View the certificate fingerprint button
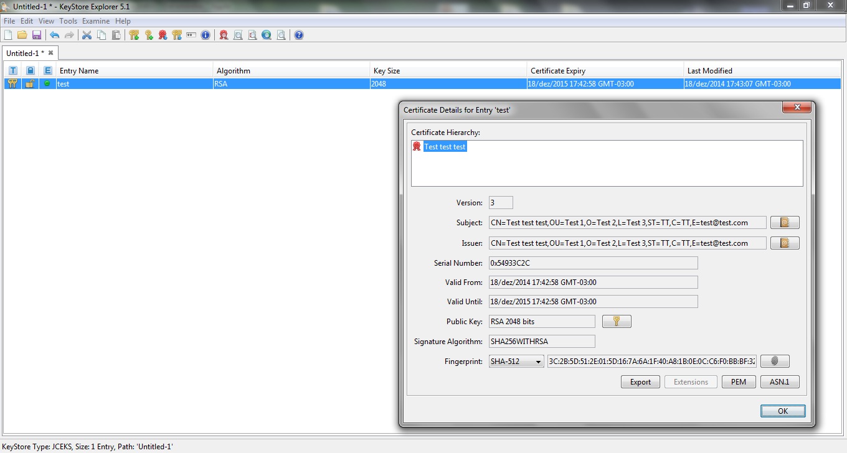 775,361
